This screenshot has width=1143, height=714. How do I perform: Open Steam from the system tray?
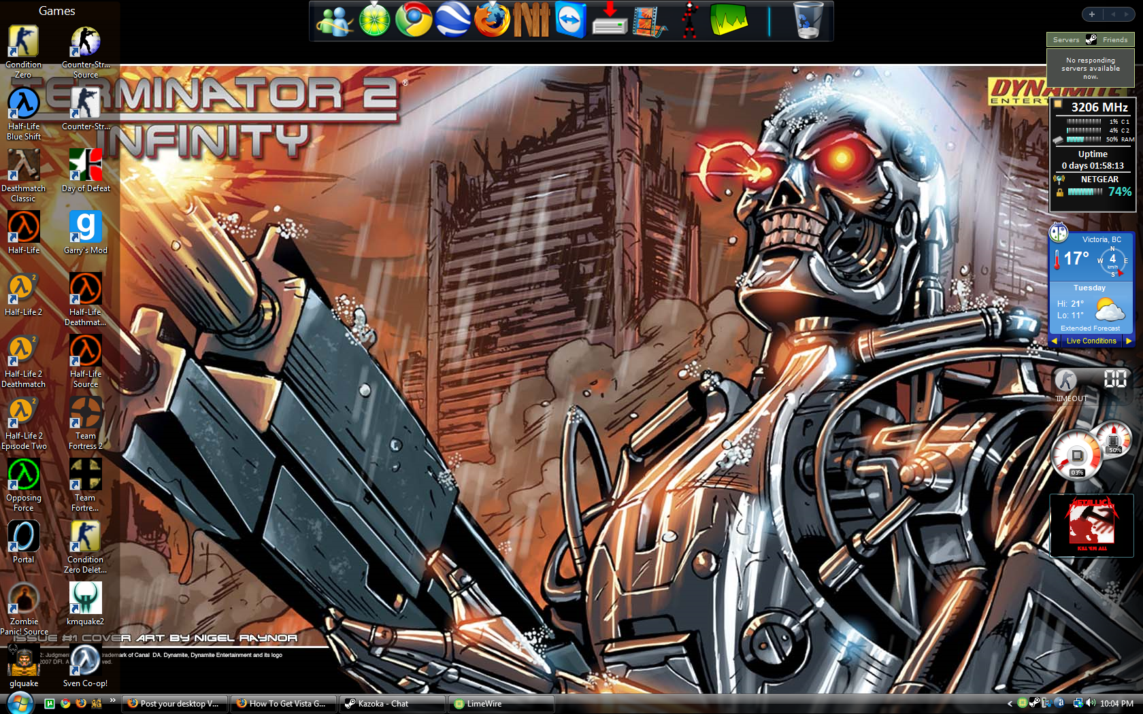point(1035,702)
